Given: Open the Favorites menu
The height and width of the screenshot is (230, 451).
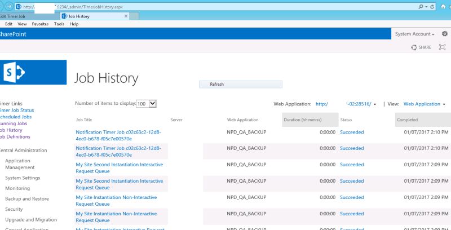Looking at the screenshot, I should pos(40,24).
